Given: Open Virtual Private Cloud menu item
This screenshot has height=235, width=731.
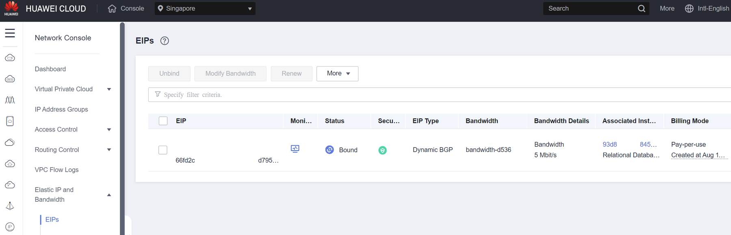Looking at the screenshot, I should (x=64, y=89).
